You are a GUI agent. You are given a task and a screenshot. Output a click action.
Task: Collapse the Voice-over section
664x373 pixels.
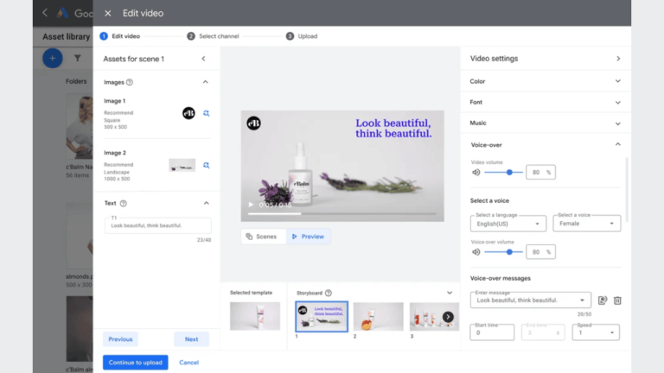coord(618,145)
